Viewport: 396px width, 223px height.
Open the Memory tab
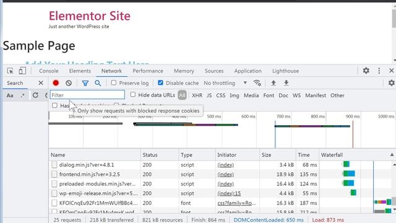click(184, 71)
